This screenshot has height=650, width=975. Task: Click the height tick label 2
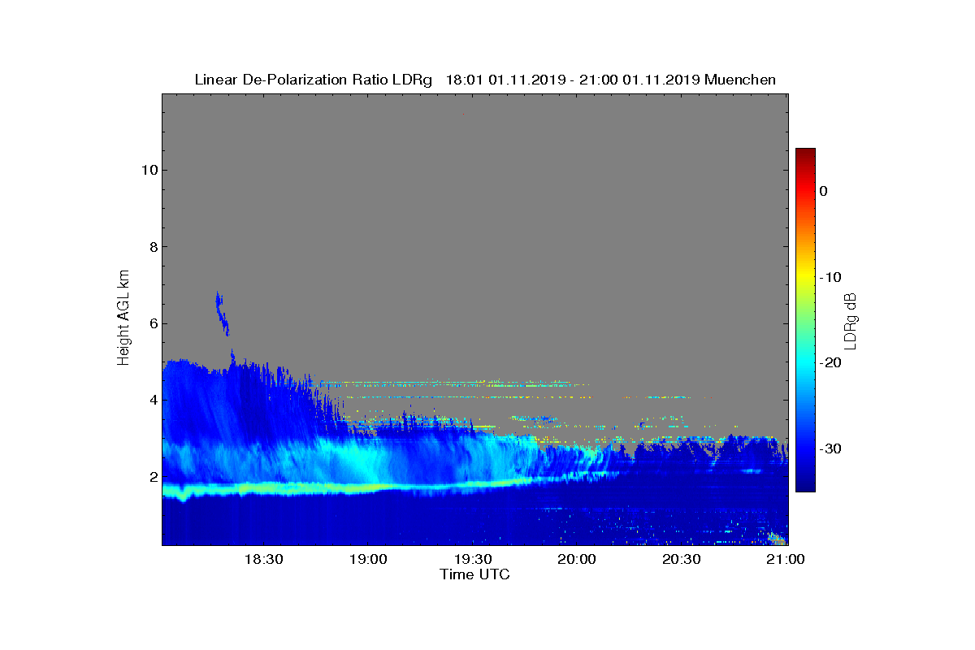(153, 477)
